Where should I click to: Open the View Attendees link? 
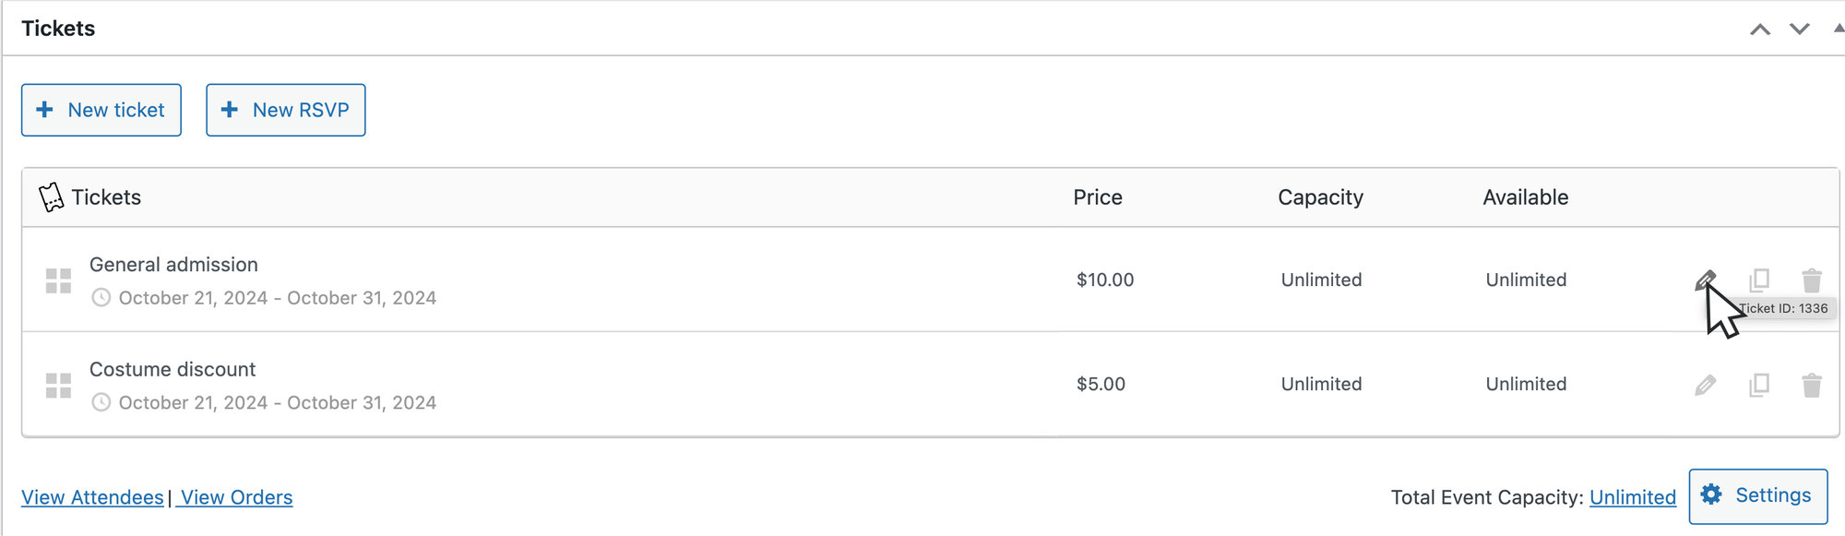(92, 497)
